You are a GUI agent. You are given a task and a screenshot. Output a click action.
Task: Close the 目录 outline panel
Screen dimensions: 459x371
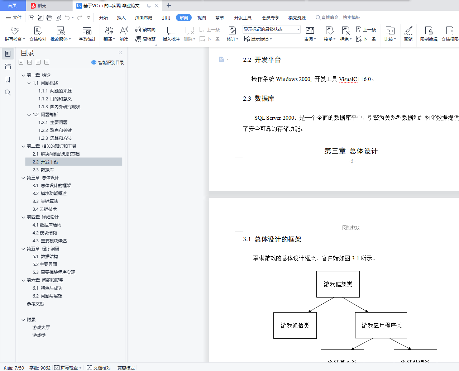[x=120, y=53]
